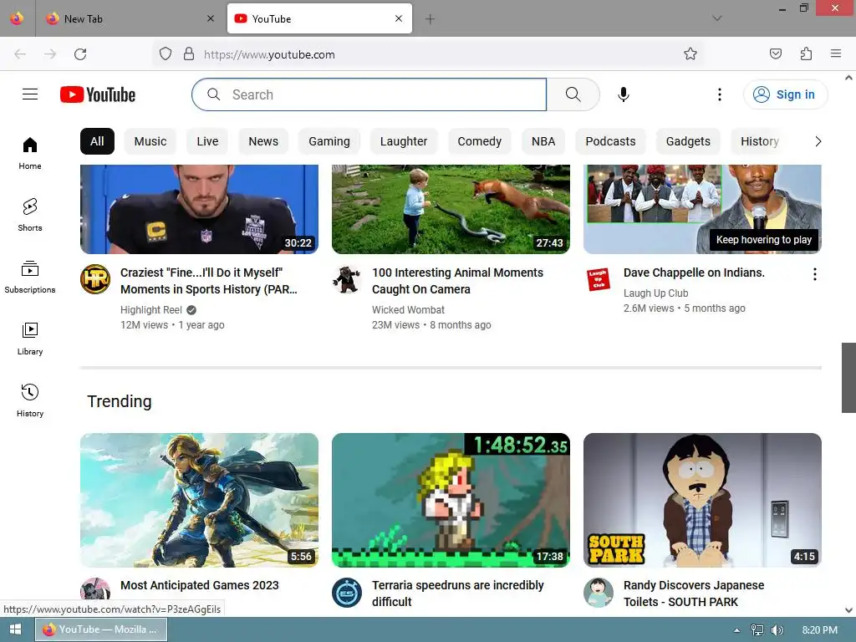Screen dimensions: 856x642
Task: List all tabs dropdown arrow
Action: point(716,18)
